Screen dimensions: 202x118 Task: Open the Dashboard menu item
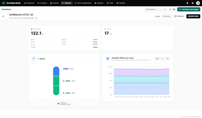29,3
